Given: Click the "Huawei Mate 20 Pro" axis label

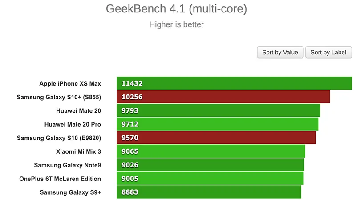Looking at the screenshot, I should click(x=73, y=124).
